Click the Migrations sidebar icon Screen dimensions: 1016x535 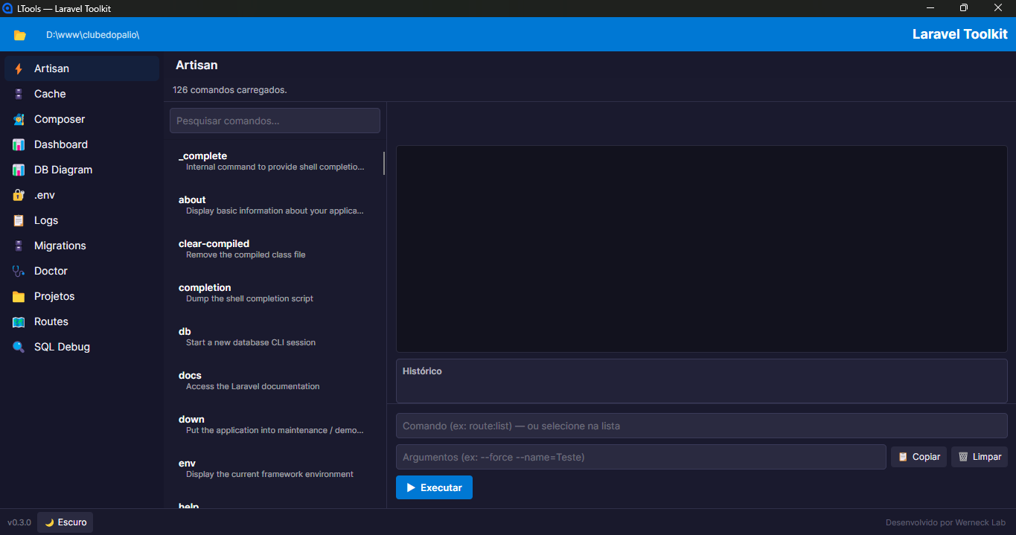coord(19,246)
